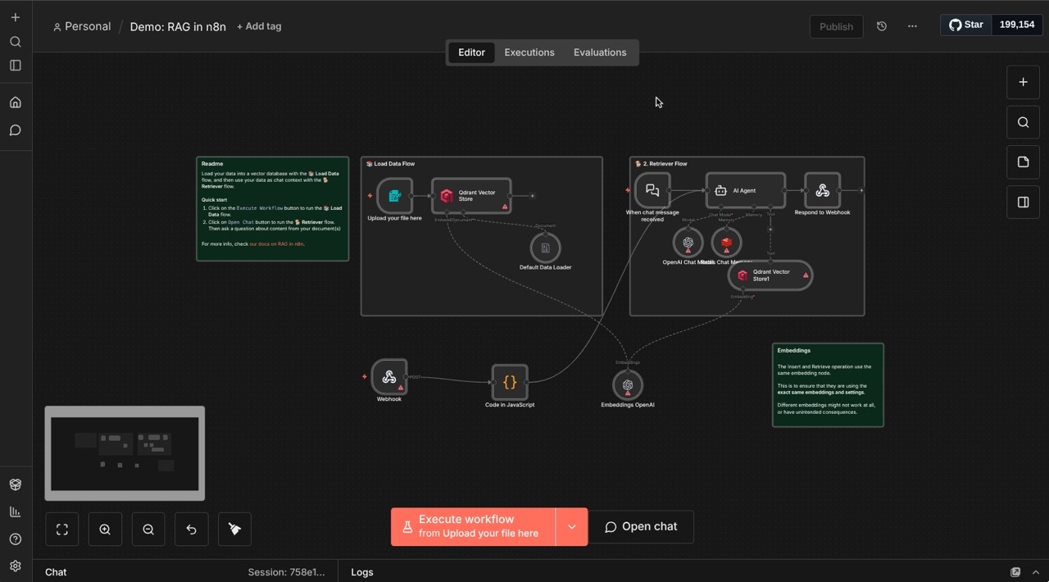Click Add tag next to workflow name
Viewport: 1049px width, 582px height.
click(259, 26)
